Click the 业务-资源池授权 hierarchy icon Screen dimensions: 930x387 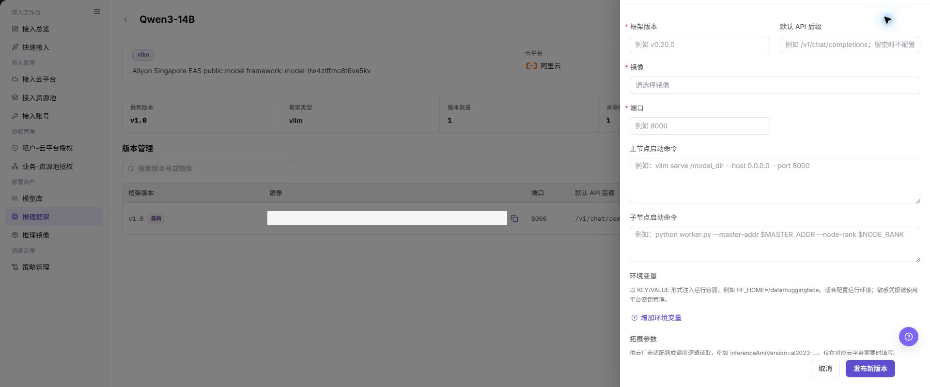[x=15, y=167]
